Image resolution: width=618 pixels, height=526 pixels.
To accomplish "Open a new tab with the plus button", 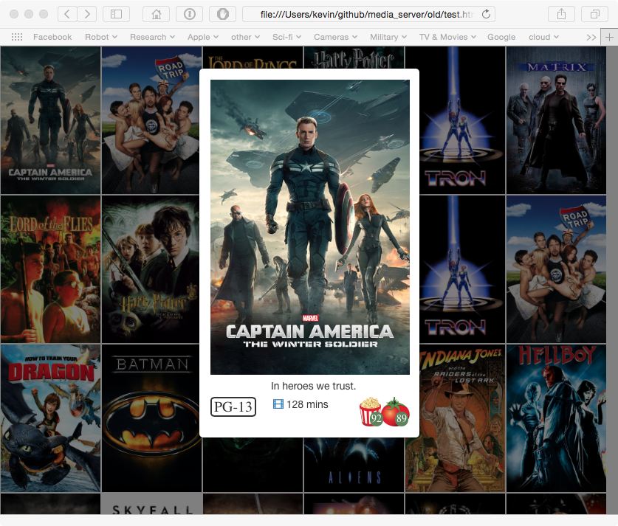I will pos(609,38).
